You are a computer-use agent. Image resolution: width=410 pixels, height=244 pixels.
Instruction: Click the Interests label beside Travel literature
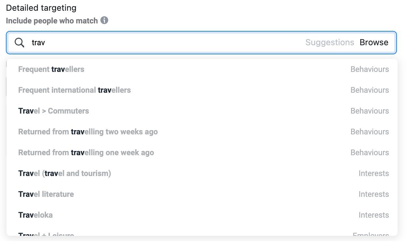point(374,194)
